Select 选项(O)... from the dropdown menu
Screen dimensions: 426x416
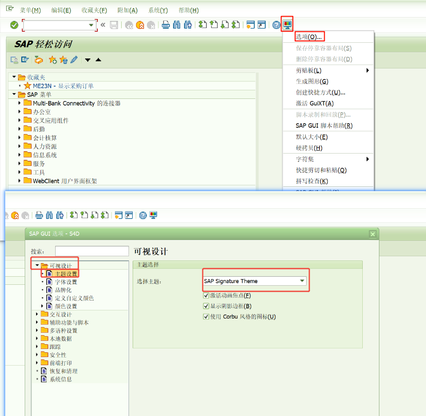[x=309, y=37]
